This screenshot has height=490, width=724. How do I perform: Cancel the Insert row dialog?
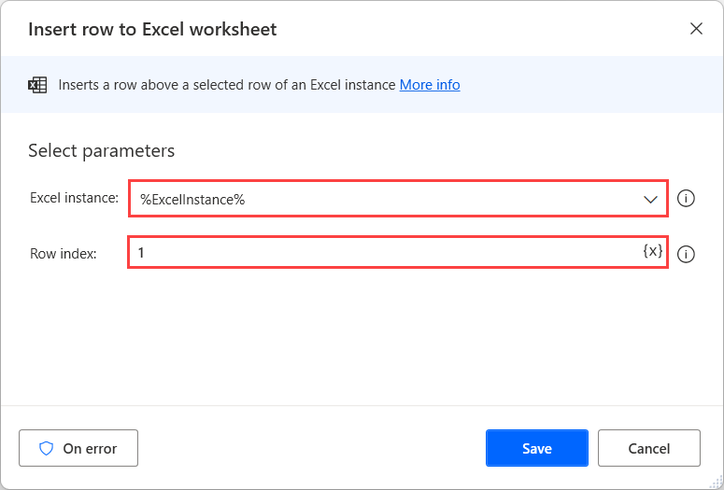648,448
